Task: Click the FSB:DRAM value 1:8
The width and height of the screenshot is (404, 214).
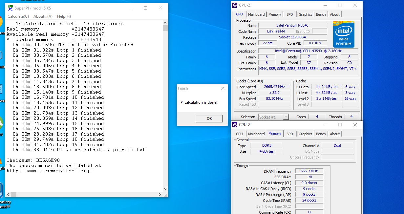Action: point(309,177)
